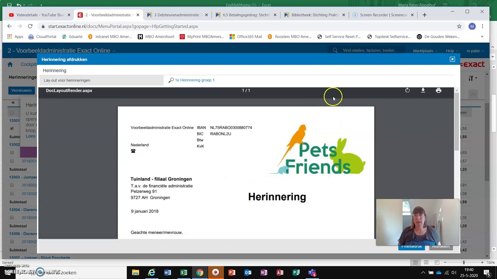Reload the Exact Online page
Image resolution: width=497 pixels, height=279 pixels.
click(x=30, y=26)
